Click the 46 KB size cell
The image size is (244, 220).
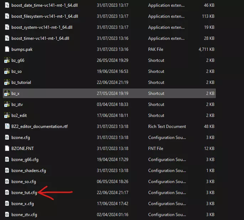pyautogui.click(x=209, y=5)
